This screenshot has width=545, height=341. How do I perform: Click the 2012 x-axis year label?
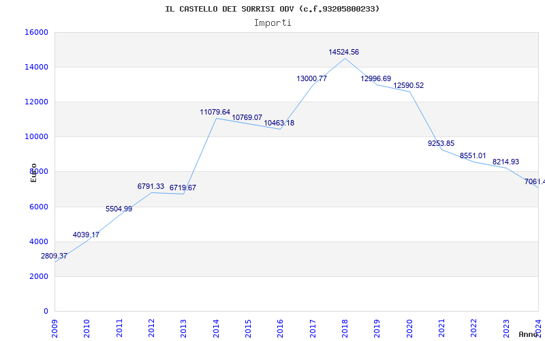(151, 328)
